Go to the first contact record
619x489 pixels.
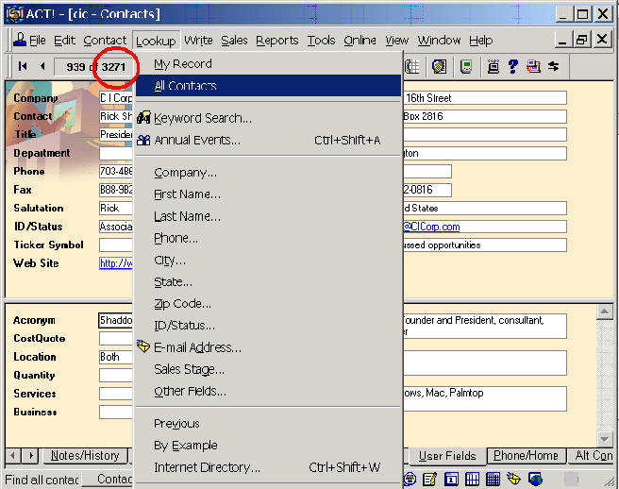pos(23,66)
